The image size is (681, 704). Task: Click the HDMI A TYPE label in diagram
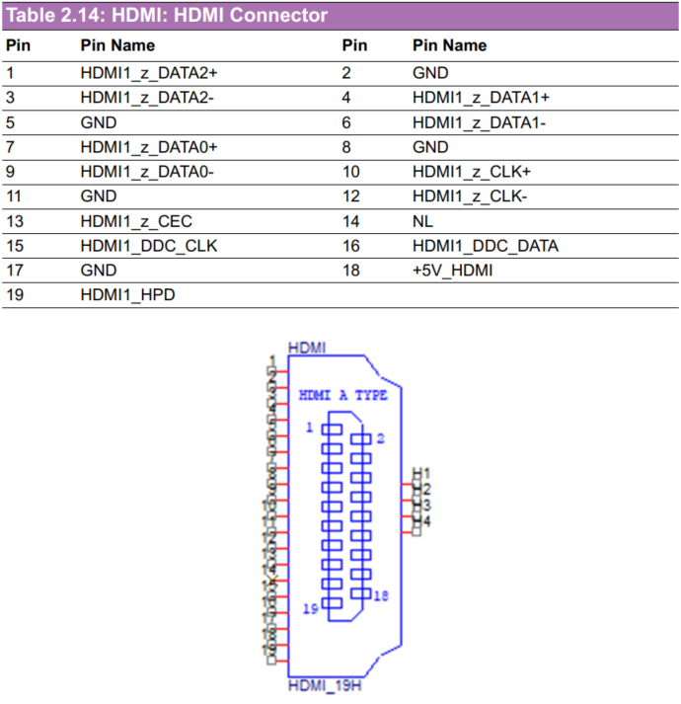342,396
